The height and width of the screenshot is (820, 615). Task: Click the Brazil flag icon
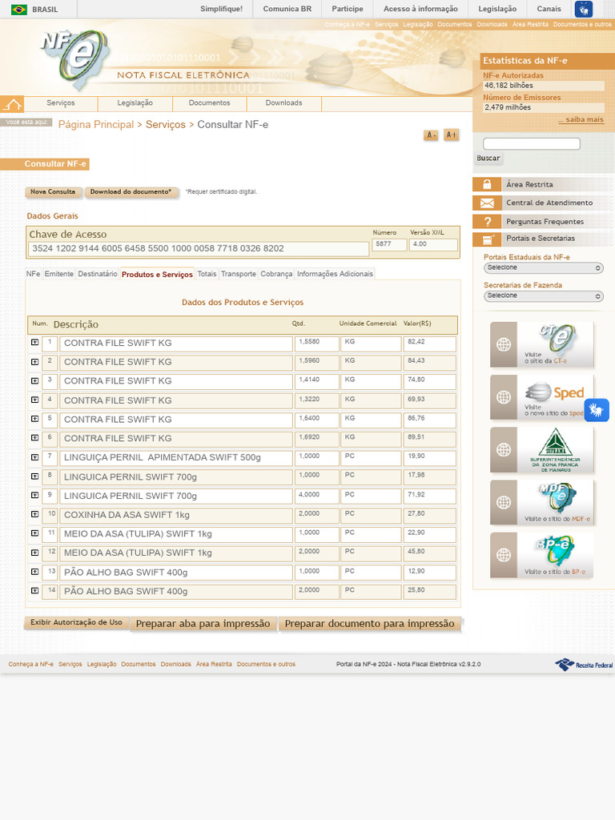19,10
